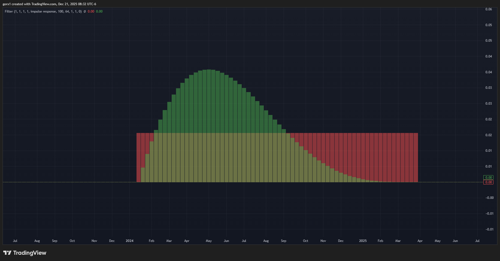Click the 2025 year label on time axis
Image resolution: width=500 pixels, height=261 pixels.
[x=363, y=241]
